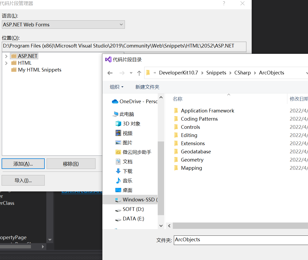
Task: Click the location path field
Action: click(x=124, y=46)
